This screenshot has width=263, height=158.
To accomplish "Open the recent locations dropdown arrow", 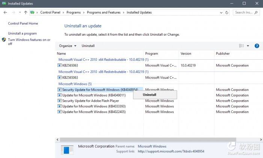I will (20, 12).
